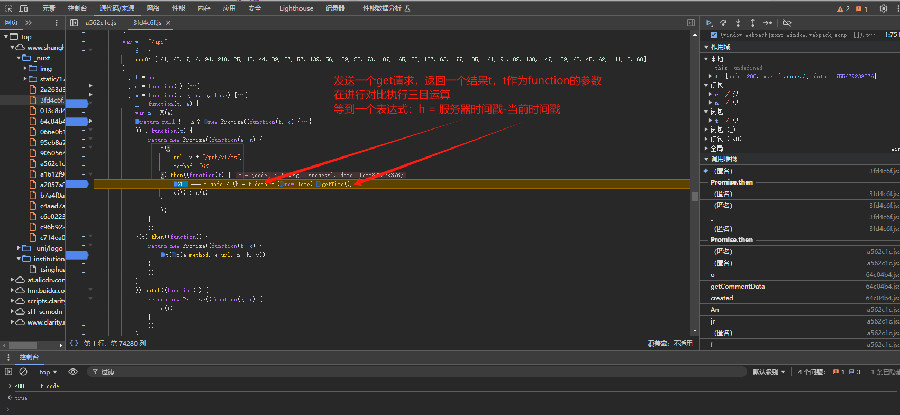
Task: Select the created call stack frame
Action: 800,298
